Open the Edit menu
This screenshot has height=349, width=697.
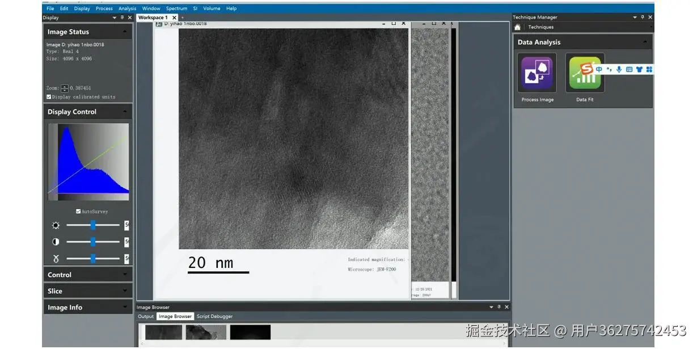(64, 9)
